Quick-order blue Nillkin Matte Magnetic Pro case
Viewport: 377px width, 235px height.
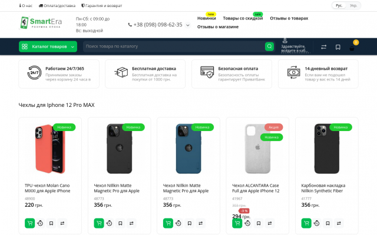pyautogui.click(x=178, y=223)
